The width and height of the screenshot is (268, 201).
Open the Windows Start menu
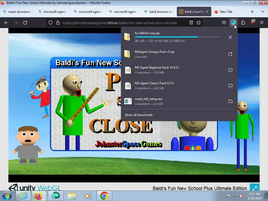coord(7,196)
